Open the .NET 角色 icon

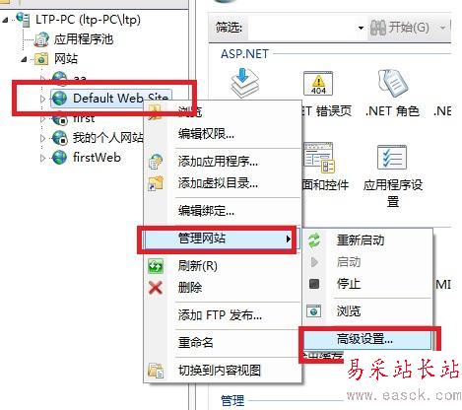click(x=393, y=82)
